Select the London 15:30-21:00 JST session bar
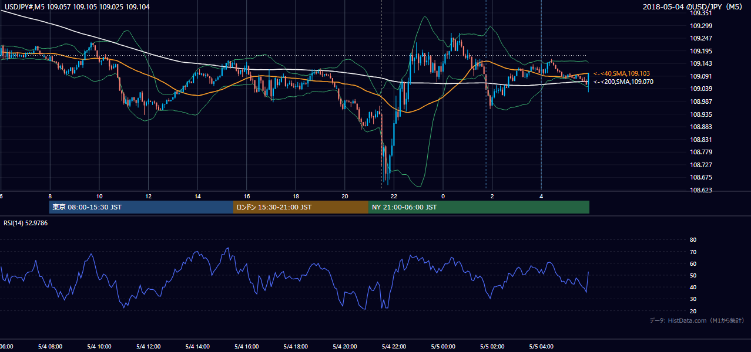This screenshot has width=751, height=352. pyautogui.click(x=301, y=207)
